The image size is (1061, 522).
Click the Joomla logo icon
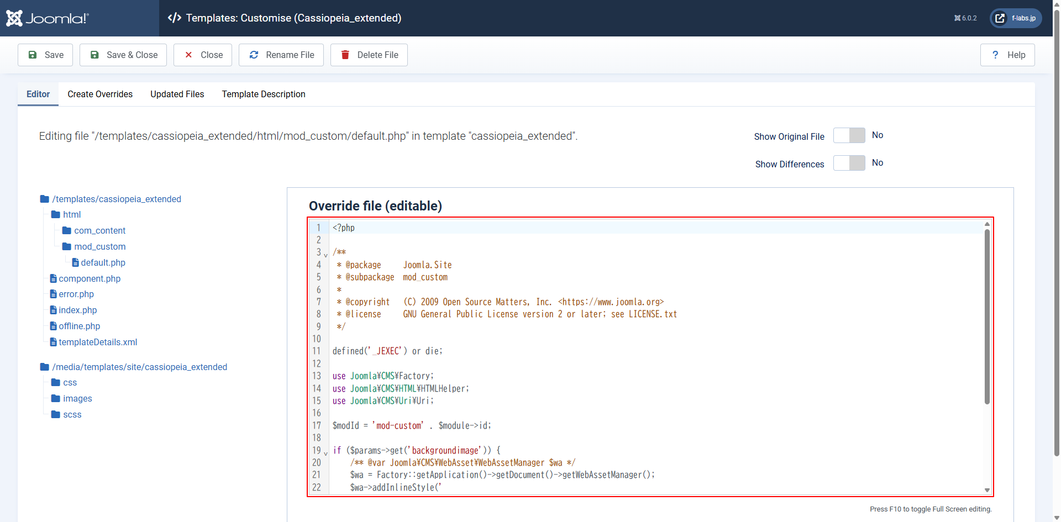[x=15, y=18]
